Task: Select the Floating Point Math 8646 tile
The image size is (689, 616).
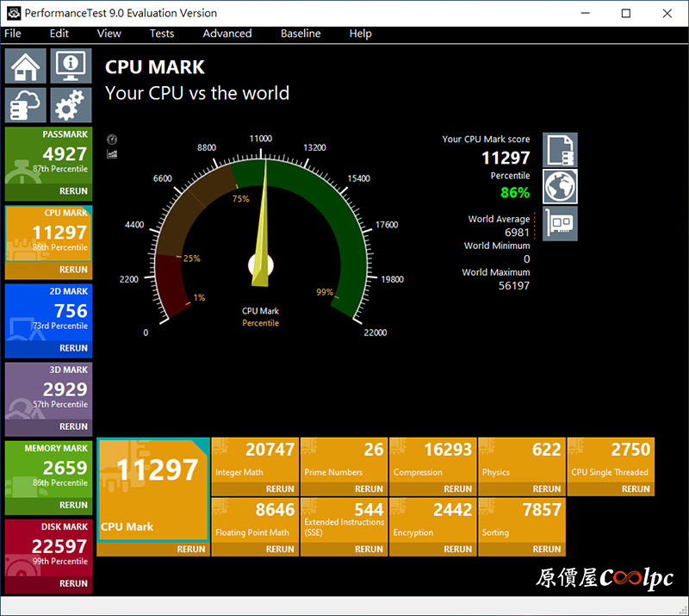Action: coord(255,520)
